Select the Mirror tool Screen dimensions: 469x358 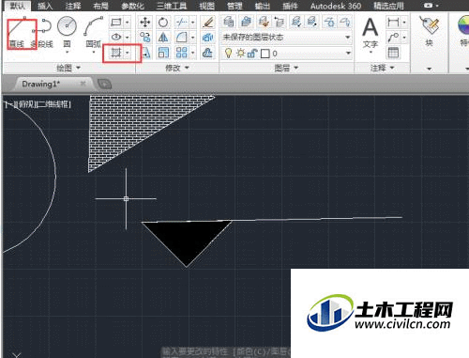(163, 38)
